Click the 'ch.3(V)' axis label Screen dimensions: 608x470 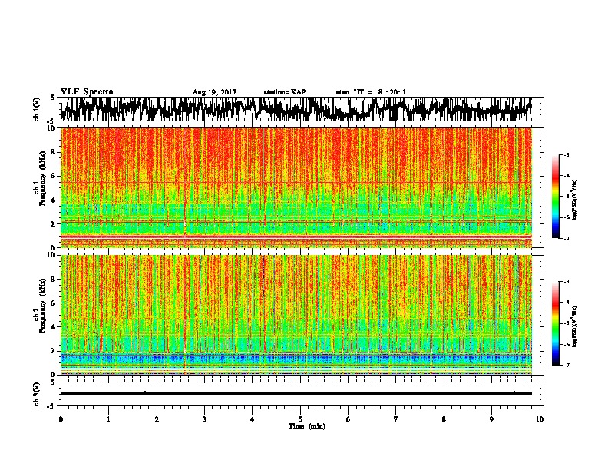pyautogui.click(x=37, y=394)
